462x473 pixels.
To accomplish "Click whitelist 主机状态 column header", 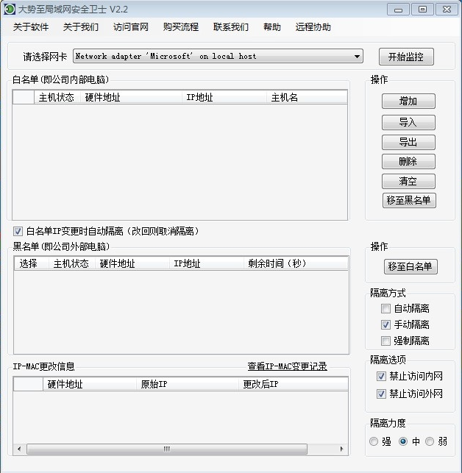I will pos(57,97).
